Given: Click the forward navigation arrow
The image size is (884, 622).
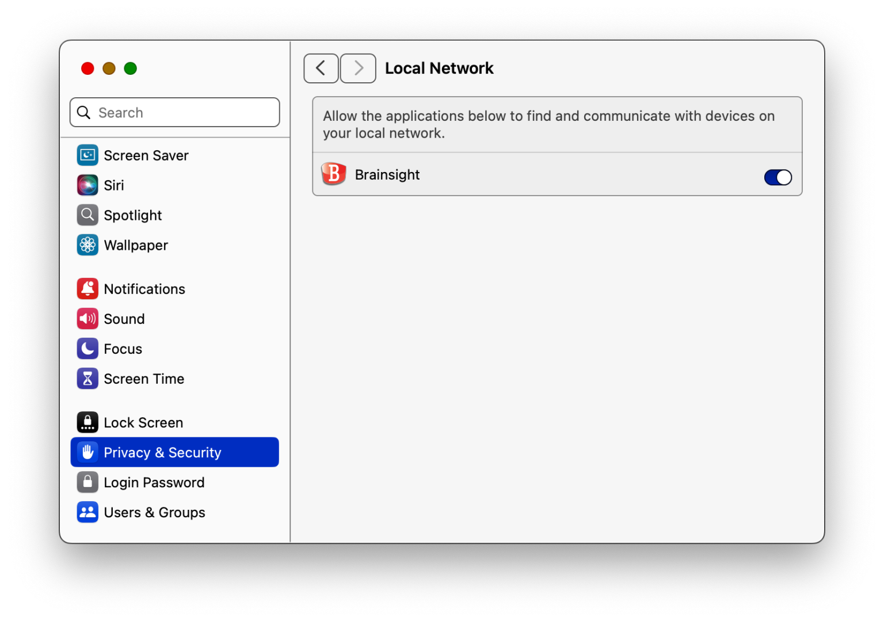Looking at the screenshot, I should (x=357, y=68).
